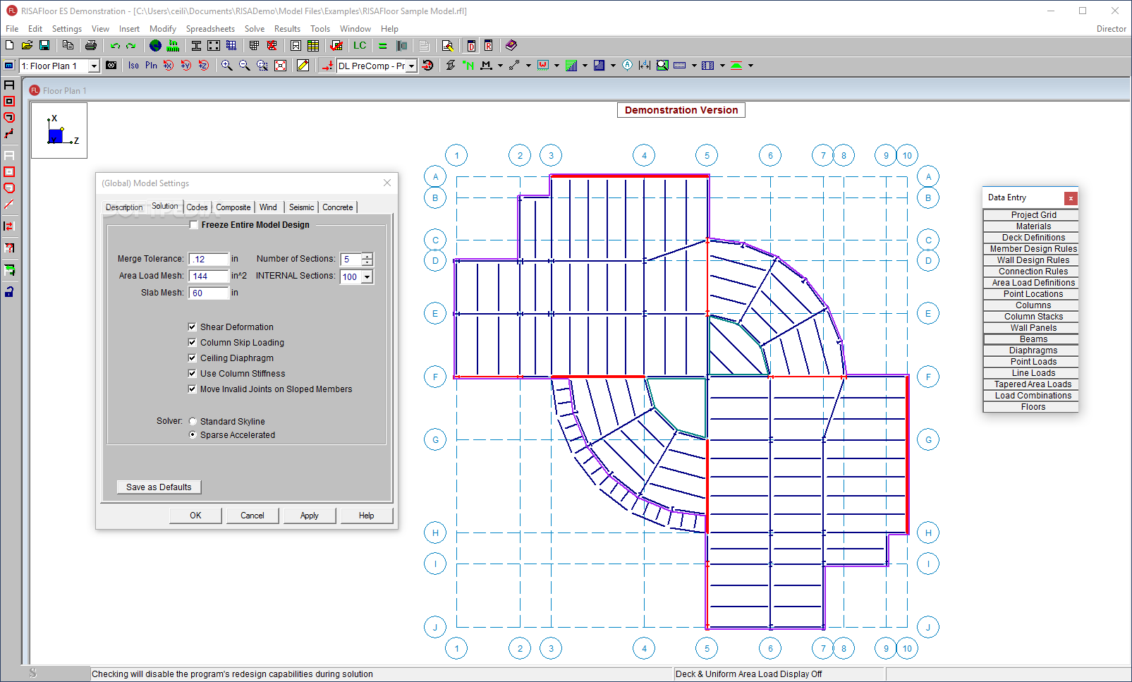The image size is (1132, 682).
Task: Expand the last toolbar dropdown arrow, after the green triangle icon
Action: [750, 66]
